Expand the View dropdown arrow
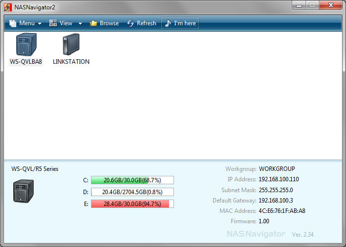The width and height of the screenshot is (346, 247). click(x=80, y=24)
